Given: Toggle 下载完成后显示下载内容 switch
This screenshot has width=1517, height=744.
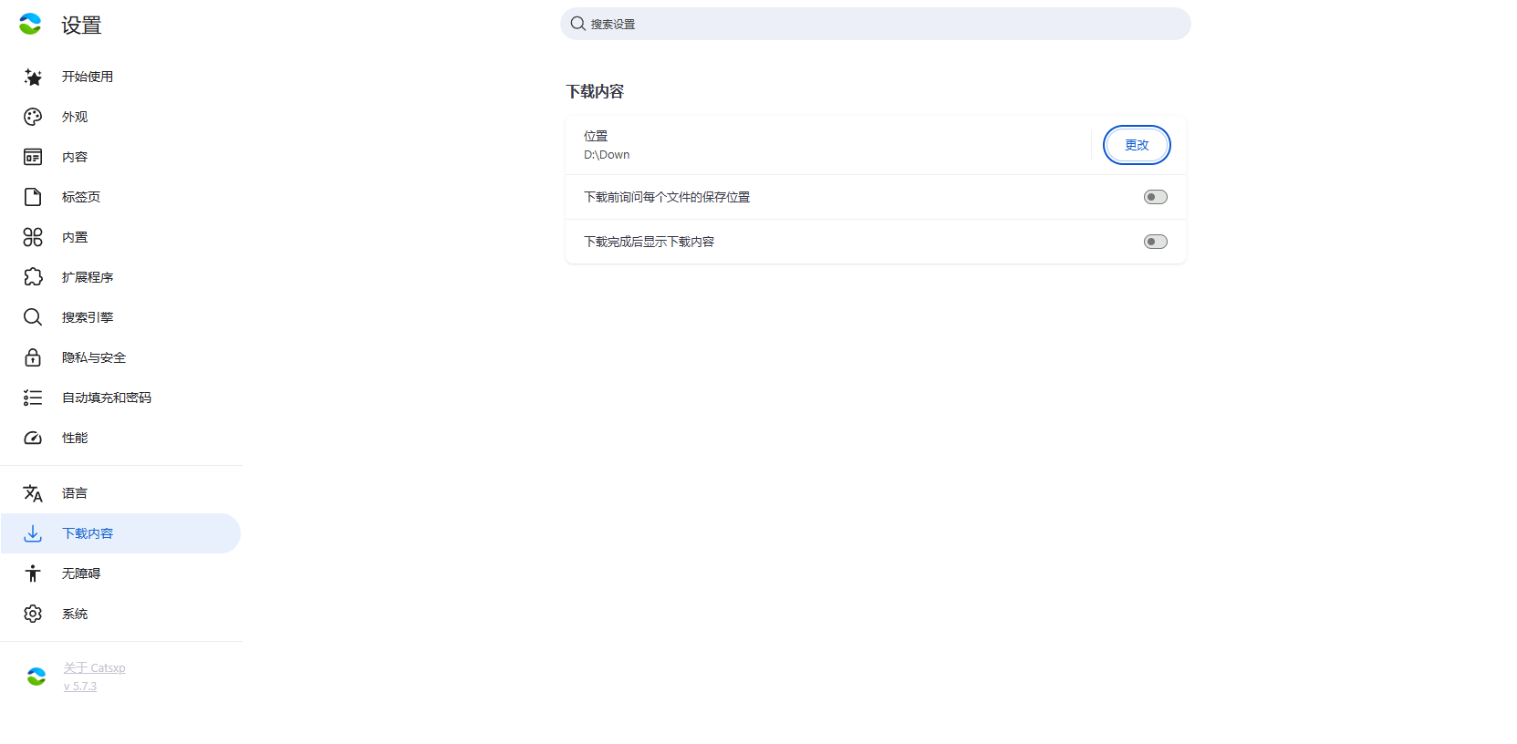Looking at the screenshot, I should [x=1156, y=242].
